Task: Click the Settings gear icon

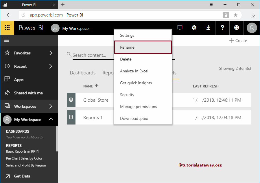Action: [194, 28]
